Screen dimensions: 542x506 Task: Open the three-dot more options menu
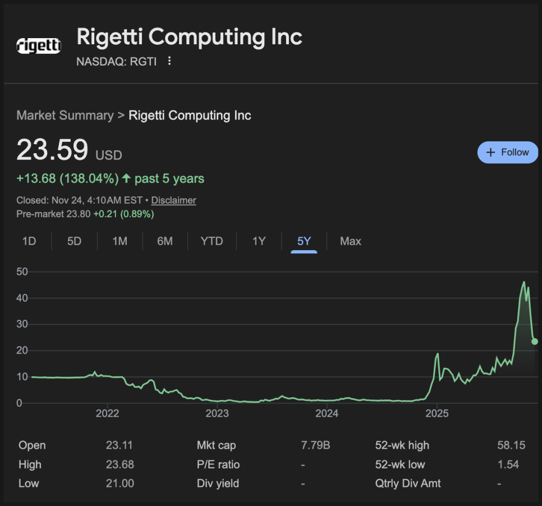169,61
